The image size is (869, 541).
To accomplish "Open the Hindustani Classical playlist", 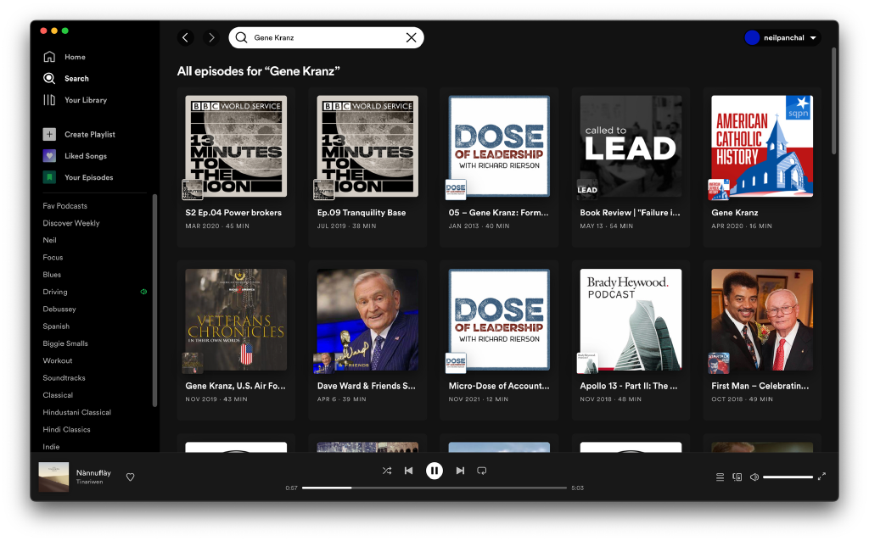I will [x=77, y=412].
